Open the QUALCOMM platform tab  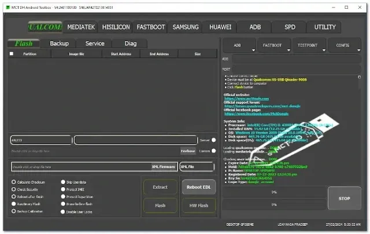45,27
